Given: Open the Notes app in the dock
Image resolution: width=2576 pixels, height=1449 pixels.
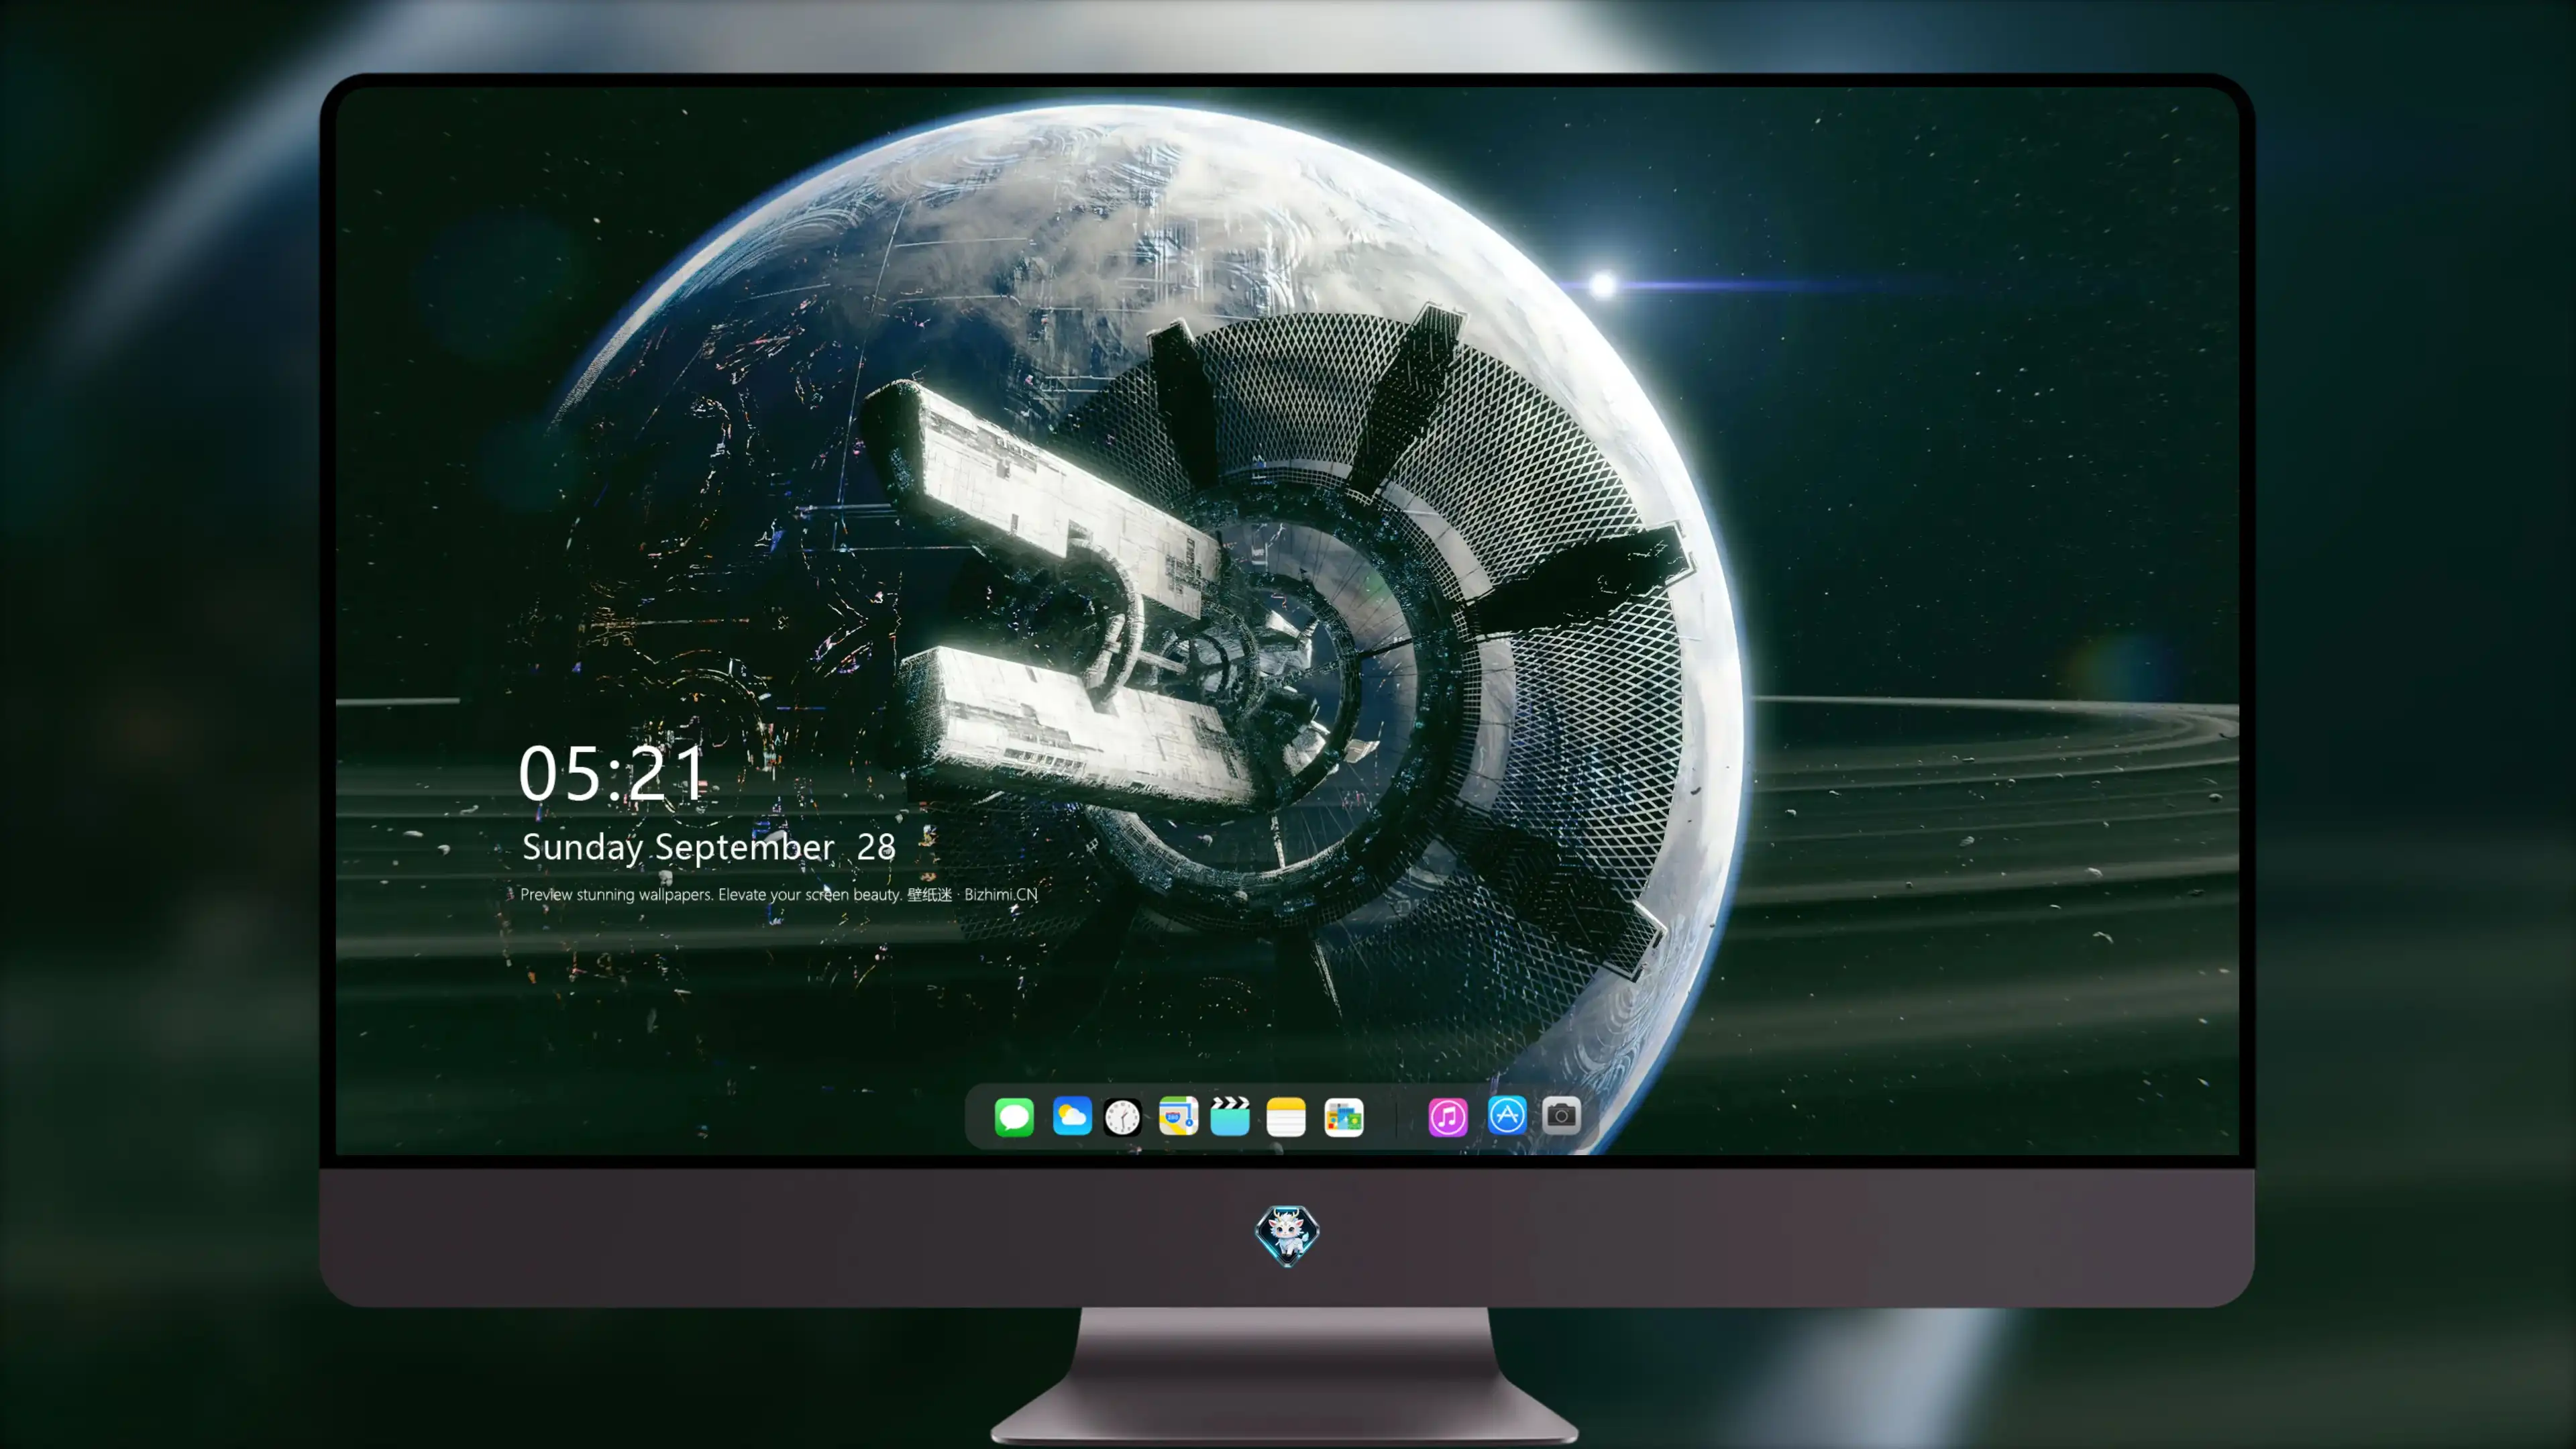Looking at the screenshot, I should tap(1286, 1117).
